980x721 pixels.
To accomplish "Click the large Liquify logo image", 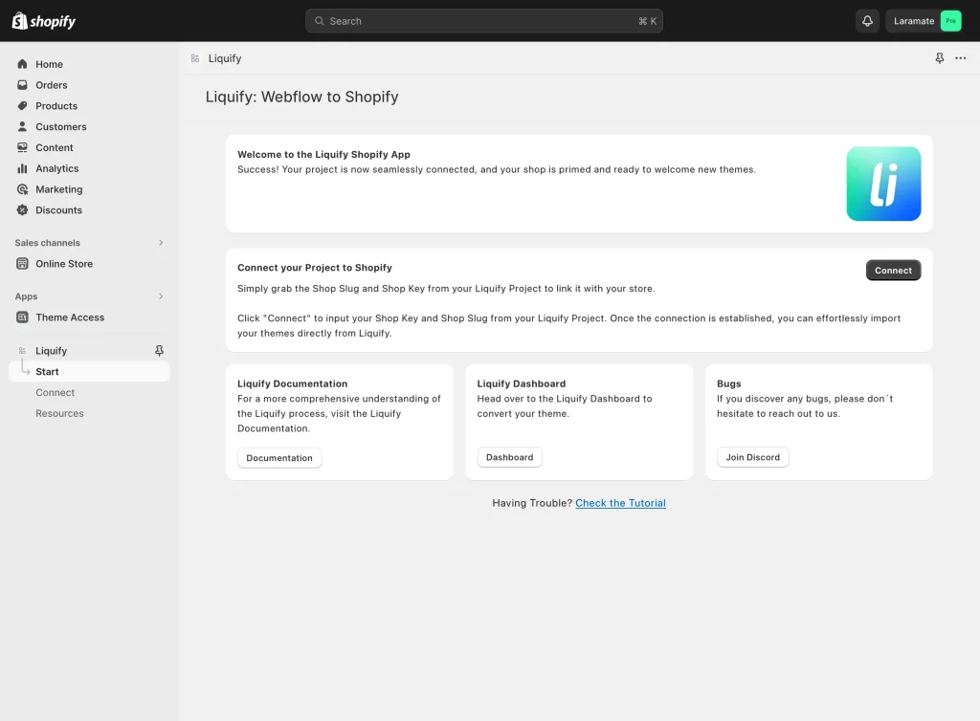I will coord(883,185).
